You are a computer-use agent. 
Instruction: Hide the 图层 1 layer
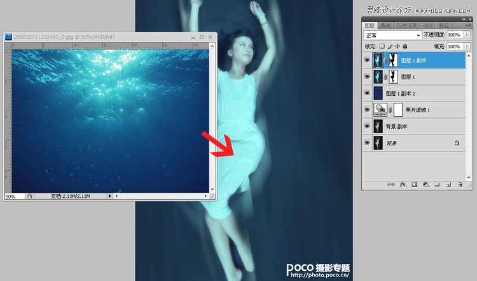(x=367, y=77)
